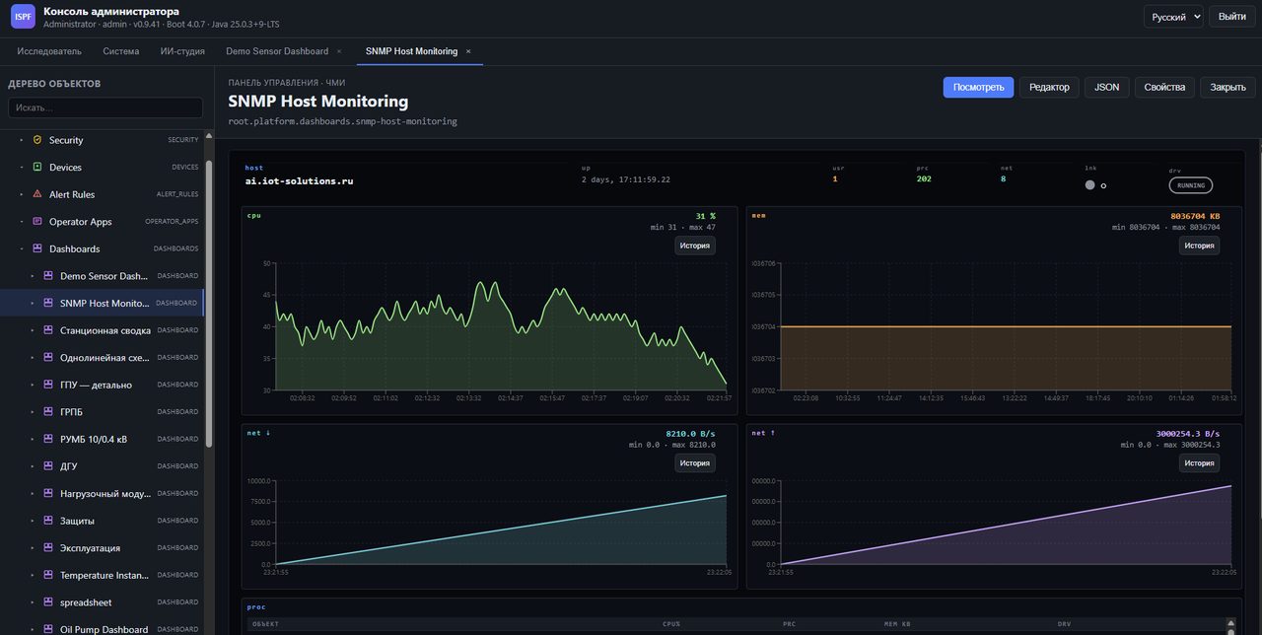Open История for the mem chart
Image resolution: width=1262 pixels, height=635 pixels.
coord(1199,246)
